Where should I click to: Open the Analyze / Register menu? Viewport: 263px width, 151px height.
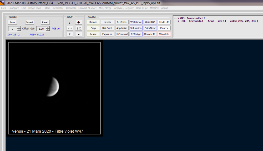(x=124, y=8)
